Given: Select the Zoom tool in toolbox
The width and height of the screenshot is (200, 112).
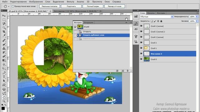Looking at the screenshot, I should coord(4,101).
